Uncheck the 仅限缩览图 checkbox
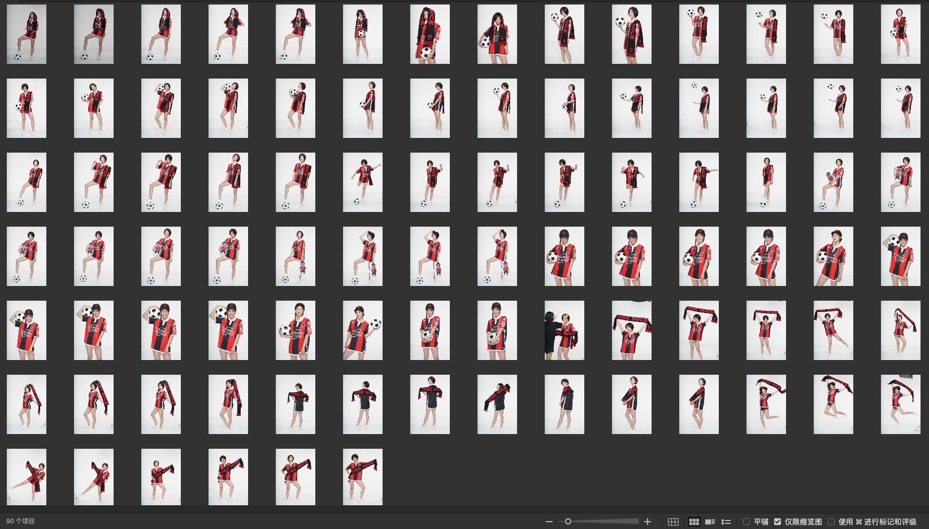 pyautogui.click(x=778, y=522)
